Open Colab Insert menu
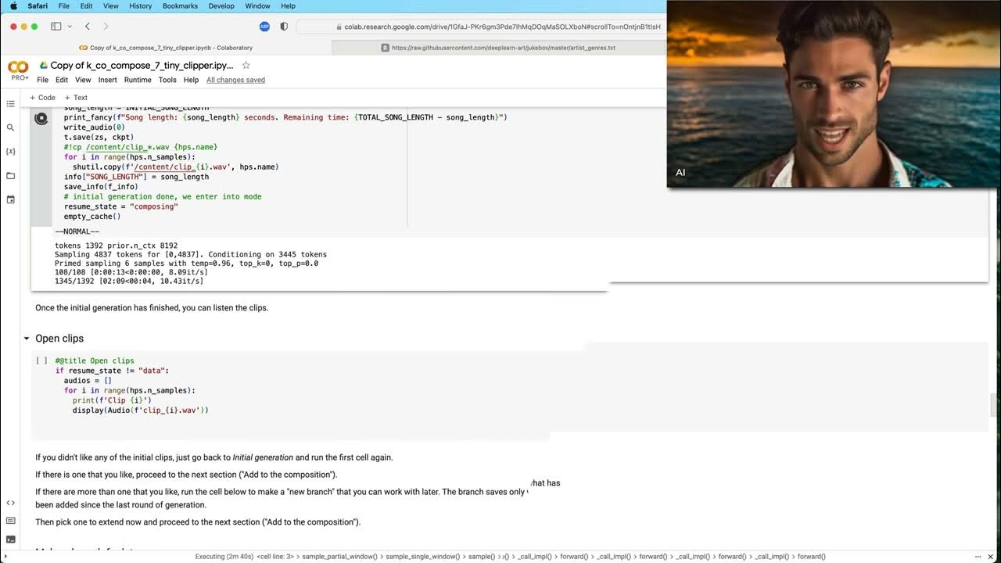1001x563 pixels. tap(107, 80)
